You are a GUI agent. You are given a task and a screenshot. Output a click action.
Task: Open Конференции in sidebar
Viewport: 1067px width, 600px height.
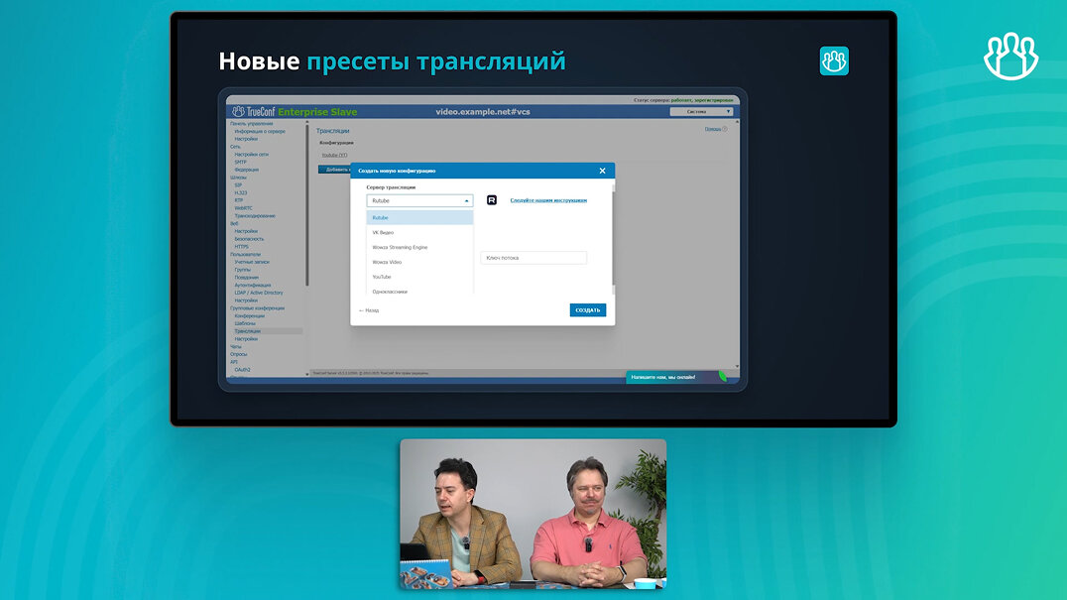click(x=249, y=315)
